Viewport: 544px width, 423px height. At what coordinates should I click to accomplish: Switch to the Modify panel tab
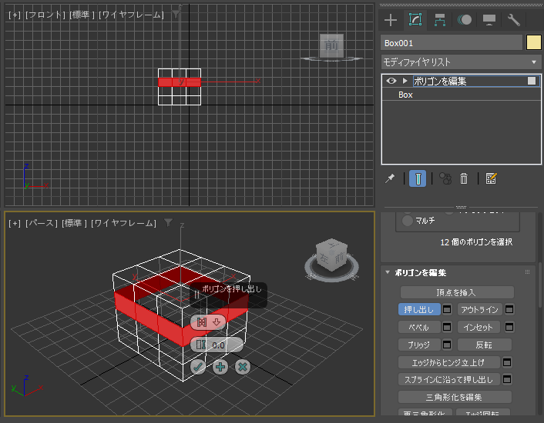click(415, 20)
